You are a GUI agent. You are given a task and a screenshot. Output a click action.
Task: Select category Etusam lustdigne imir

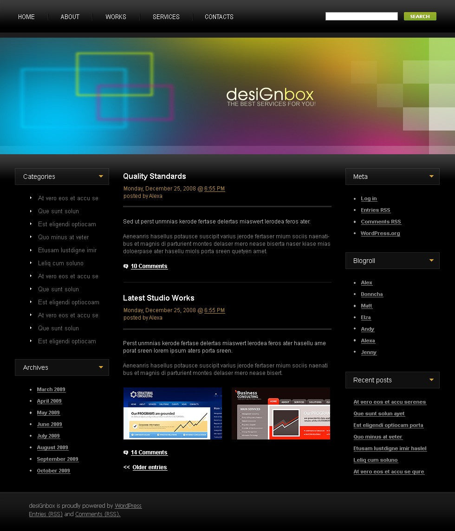click(x=67, y=250)
